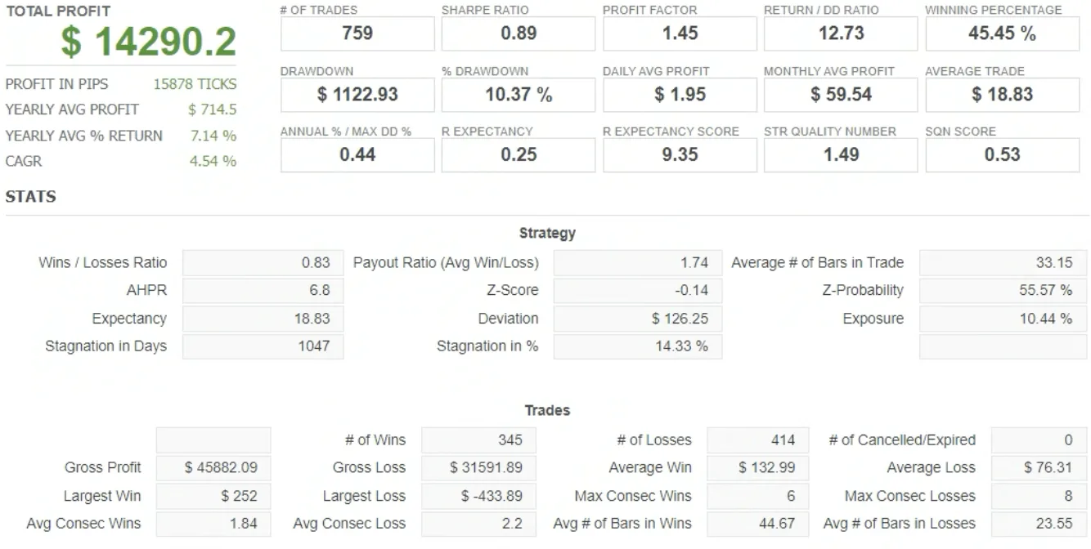Click the Drawdown $ 1122.93 box
This screenshot has width=1091, height=549.
pos(357,95)
